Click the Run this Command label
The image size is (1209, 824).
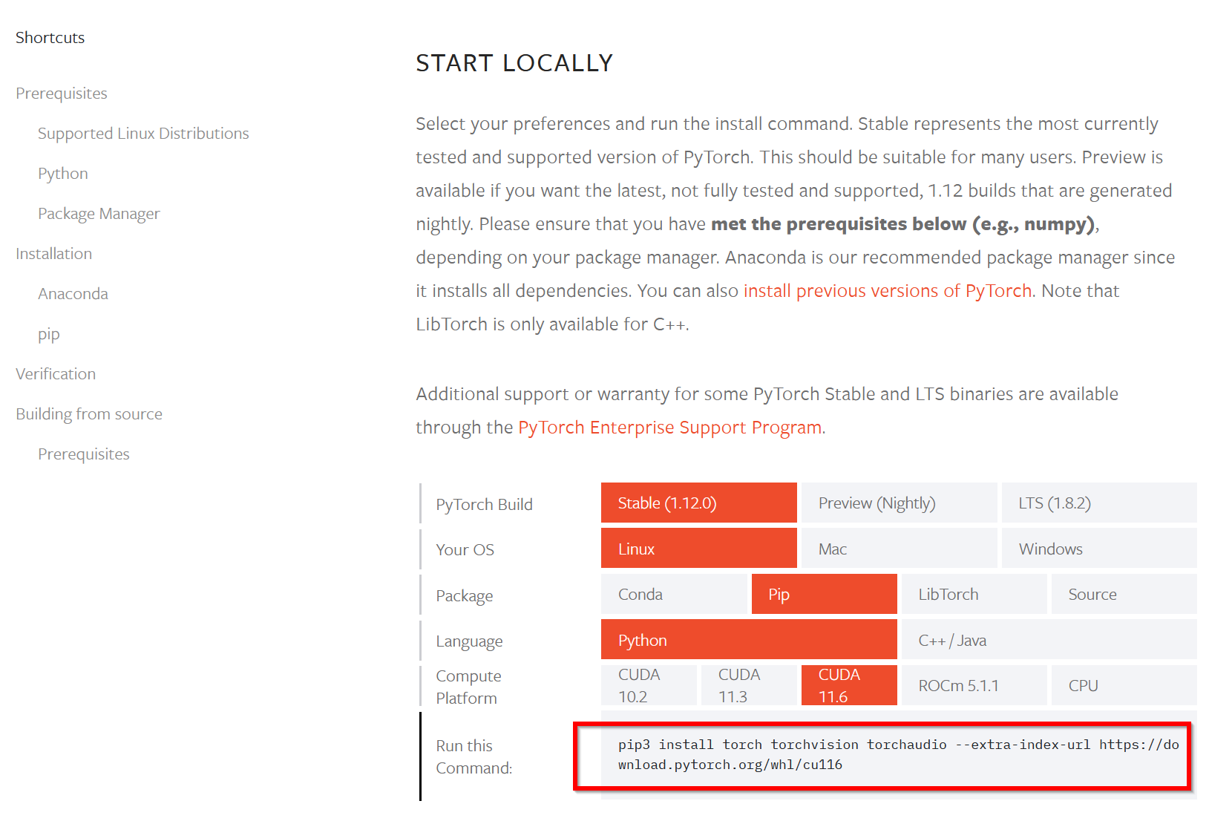point(474,757)
